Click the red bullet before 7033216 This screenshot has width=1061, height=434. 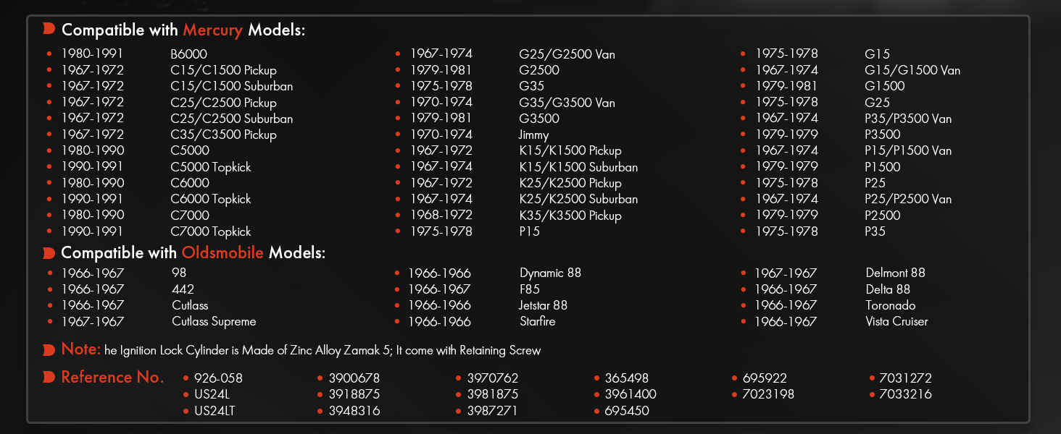pos(873,395)
